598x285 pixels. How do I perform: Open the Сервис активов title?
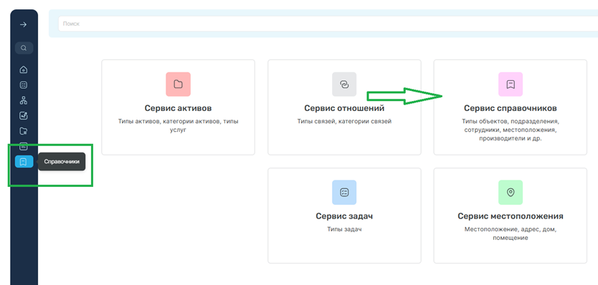178,108
